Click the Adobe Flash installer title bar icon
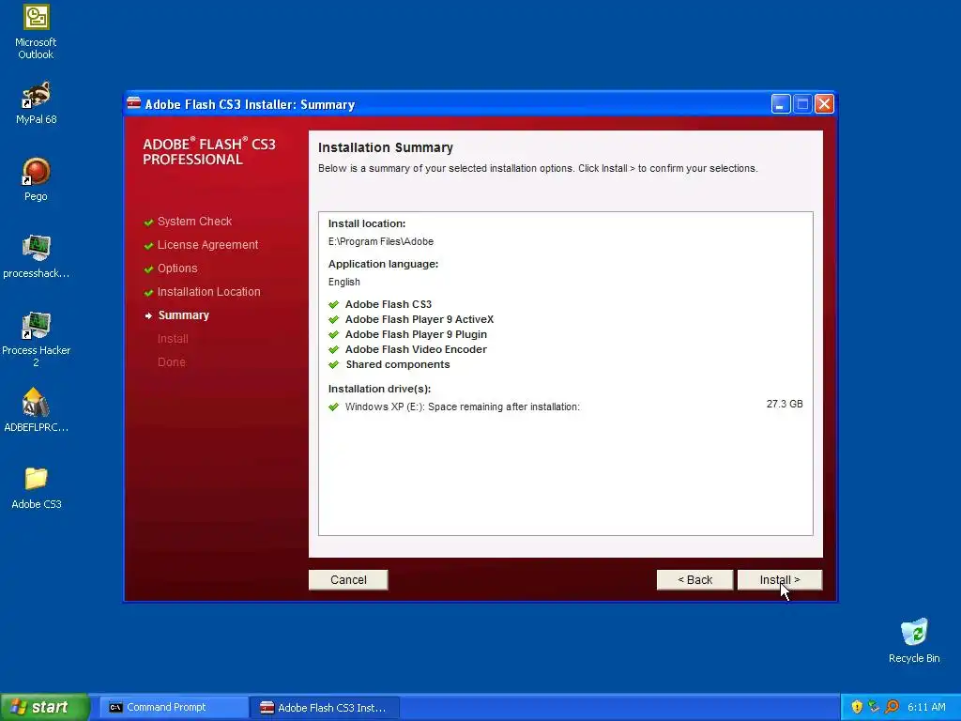 133,103
